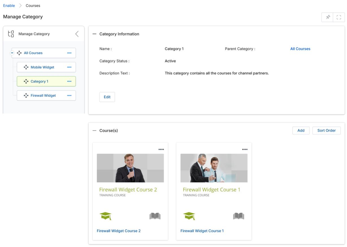Click the Firewall Widget Course 2 thumbnail image
The height and width of the screenshot is (247, 347).
(x=130, y=168)
